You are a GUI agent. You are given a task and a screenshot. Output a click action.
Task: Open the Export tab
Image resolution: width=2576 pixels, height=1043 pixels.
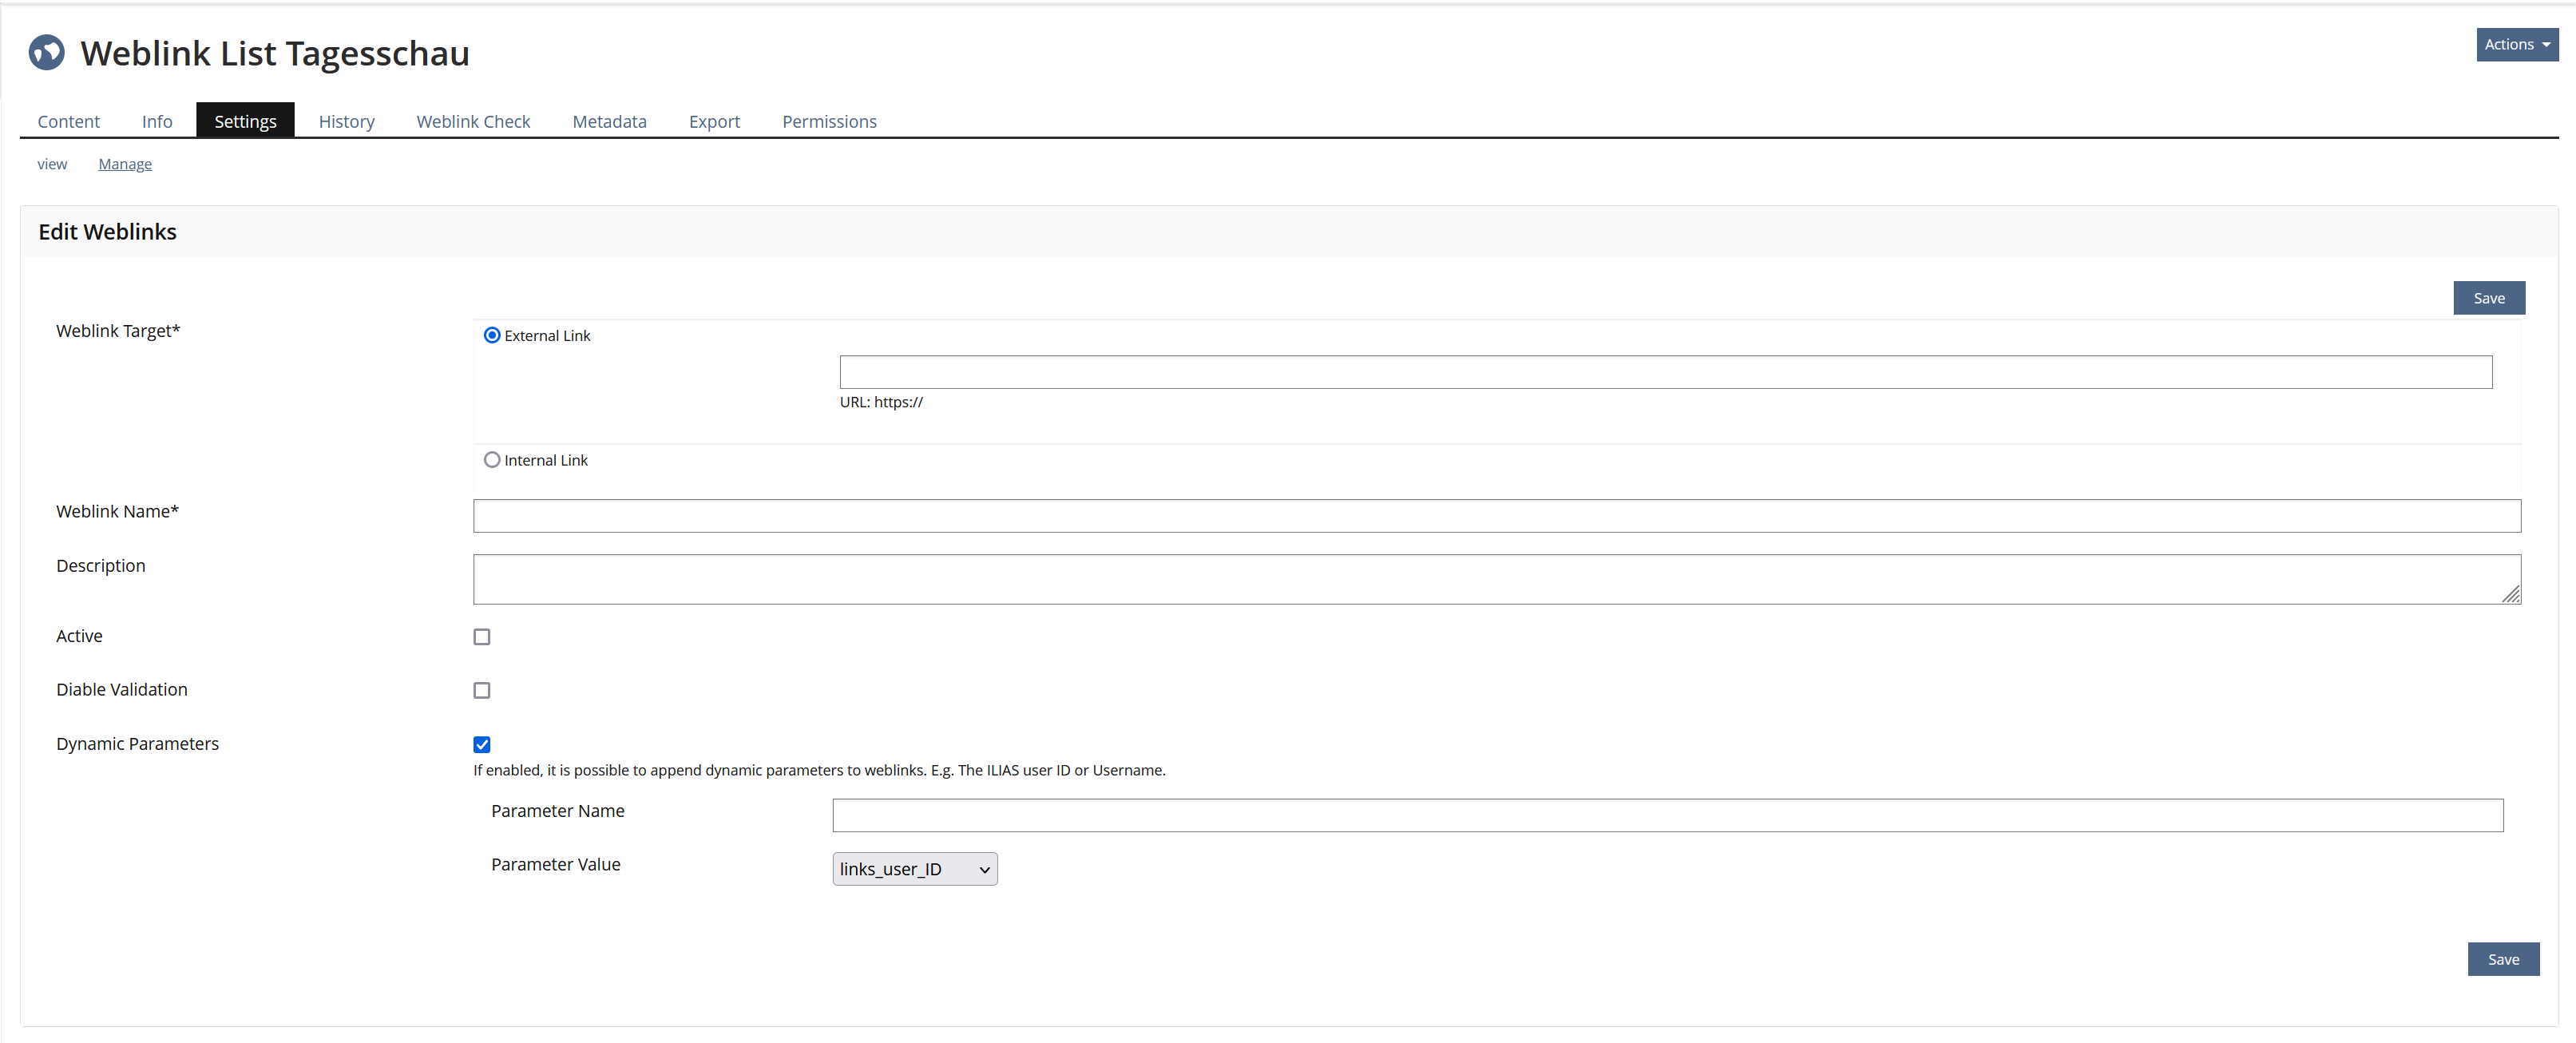click(x=714, y=121)
